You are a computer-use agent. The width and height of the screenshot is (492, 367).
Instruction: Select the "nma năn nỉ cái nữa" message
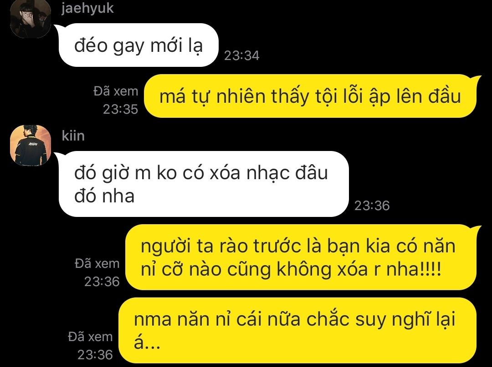click(x=297, y=331)
